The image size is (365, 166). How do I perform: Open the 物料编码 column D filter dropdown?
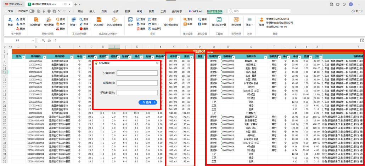[44, 57]
